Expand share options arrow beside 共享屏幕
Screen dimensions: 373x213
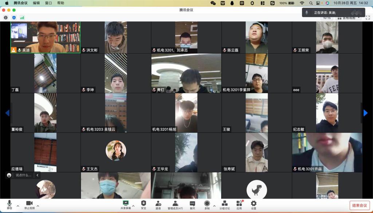click(133, 206)
